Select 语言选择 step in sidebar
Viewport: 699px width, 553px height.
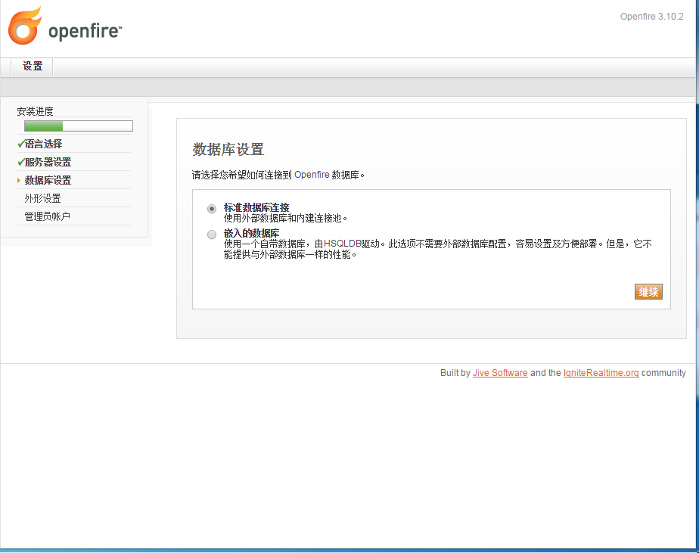click(43, 144)
